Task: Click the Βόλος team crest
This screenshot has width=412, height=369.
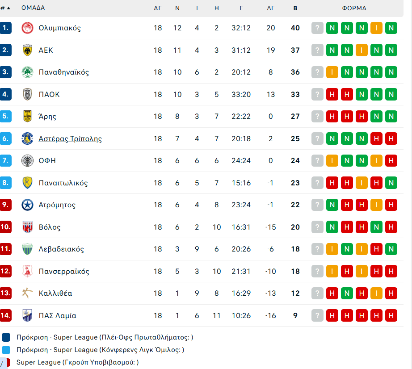Action: click(x=27, y=227)
